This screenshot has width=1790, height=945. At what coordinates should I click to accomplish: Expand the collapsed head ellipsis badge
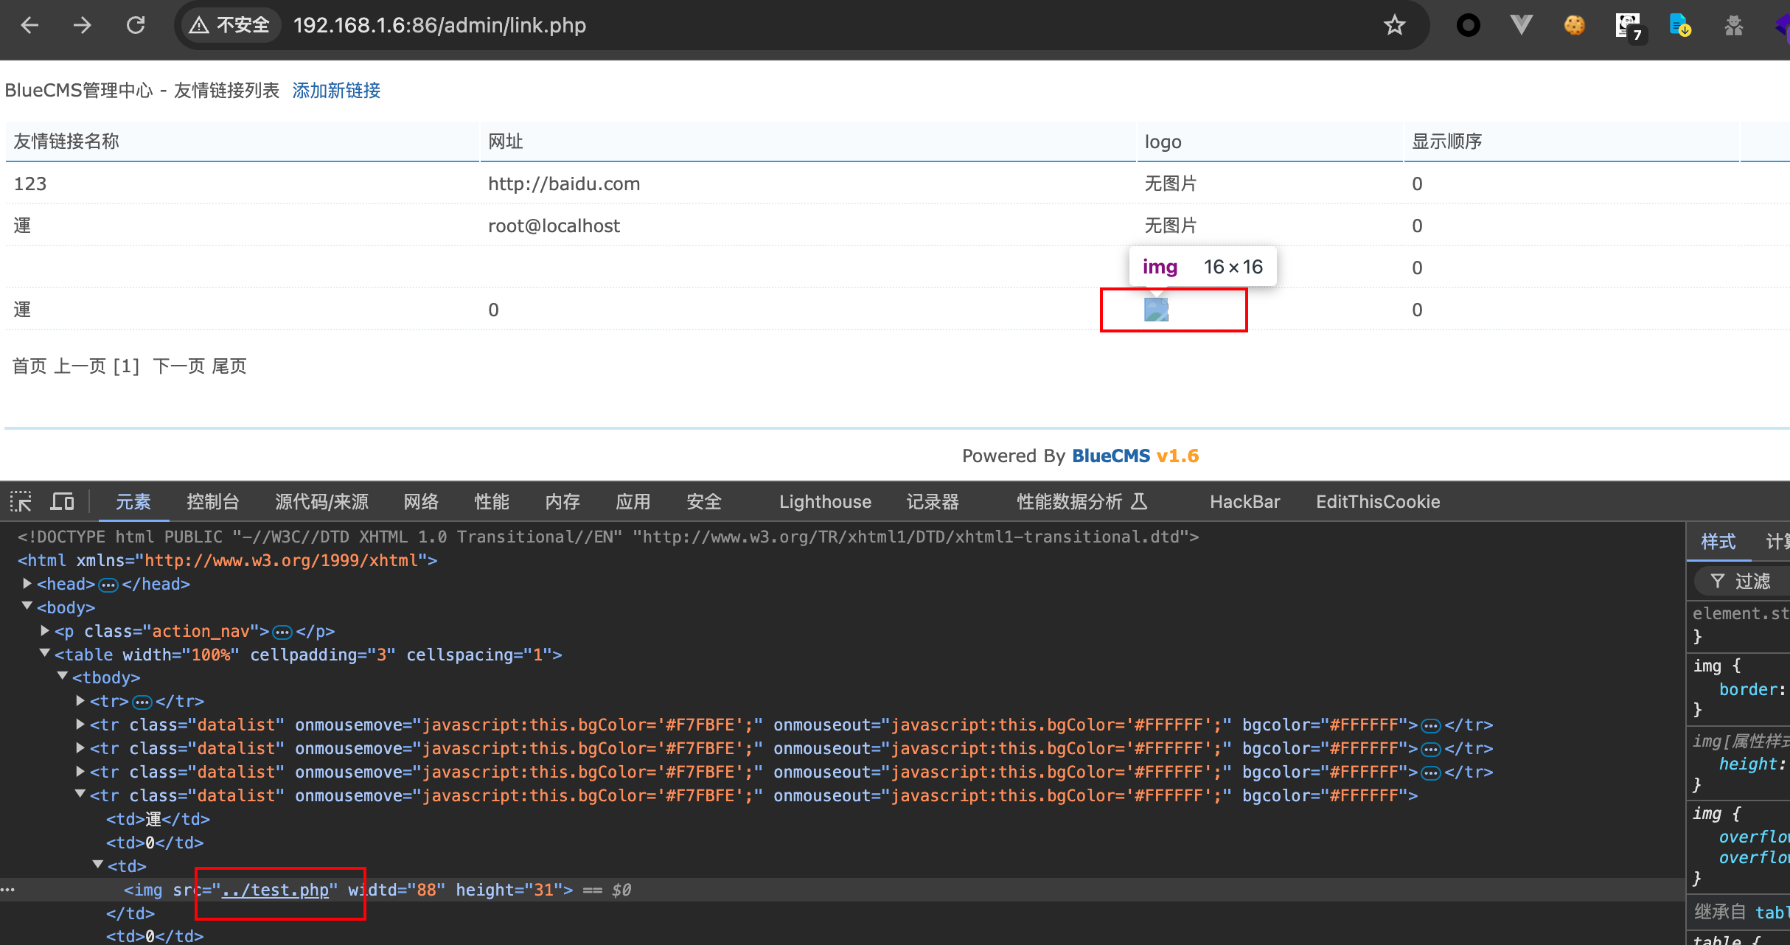coord(108,585)
